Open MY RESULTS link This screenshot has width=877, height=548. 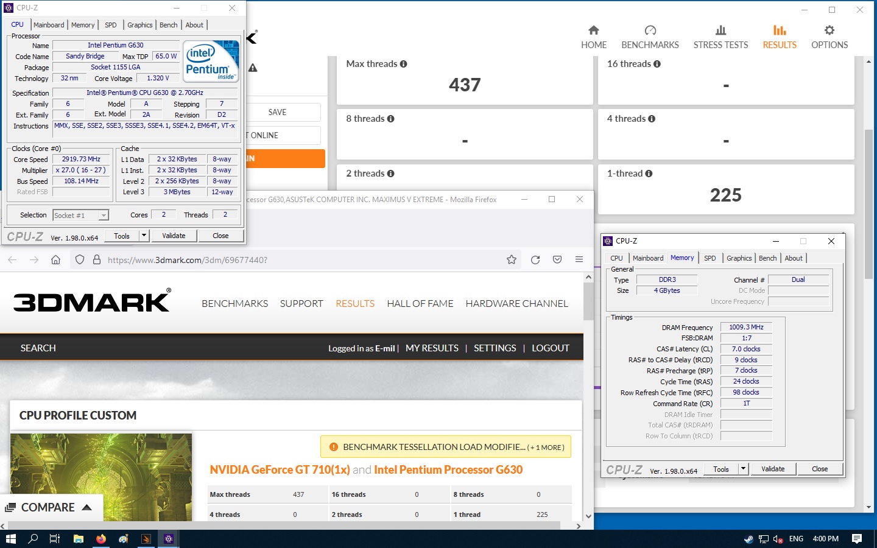432,348
